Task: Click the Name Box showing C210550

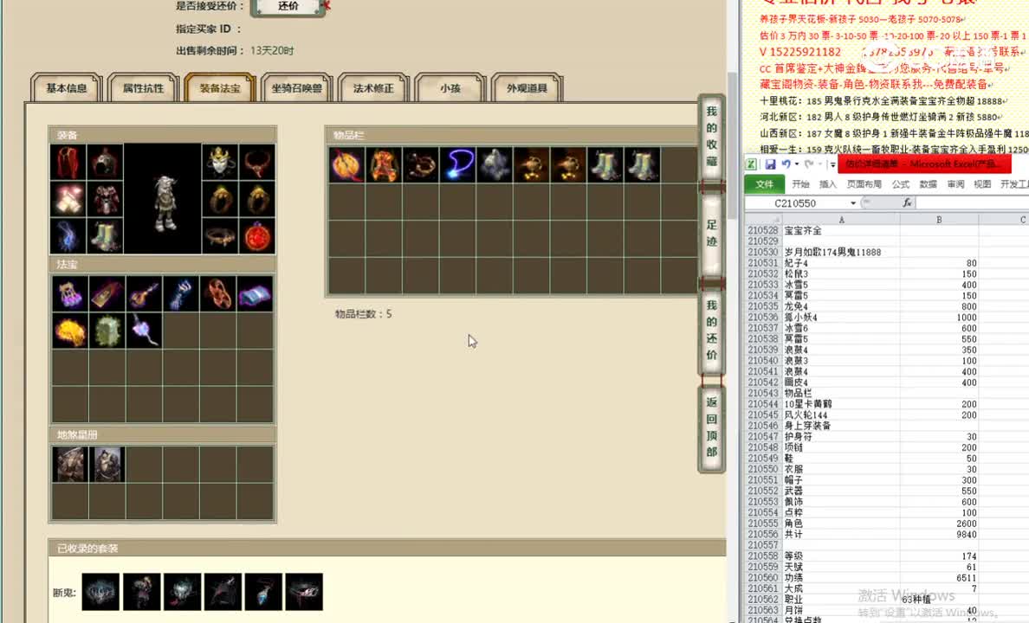Action: [x=795, y=203]
